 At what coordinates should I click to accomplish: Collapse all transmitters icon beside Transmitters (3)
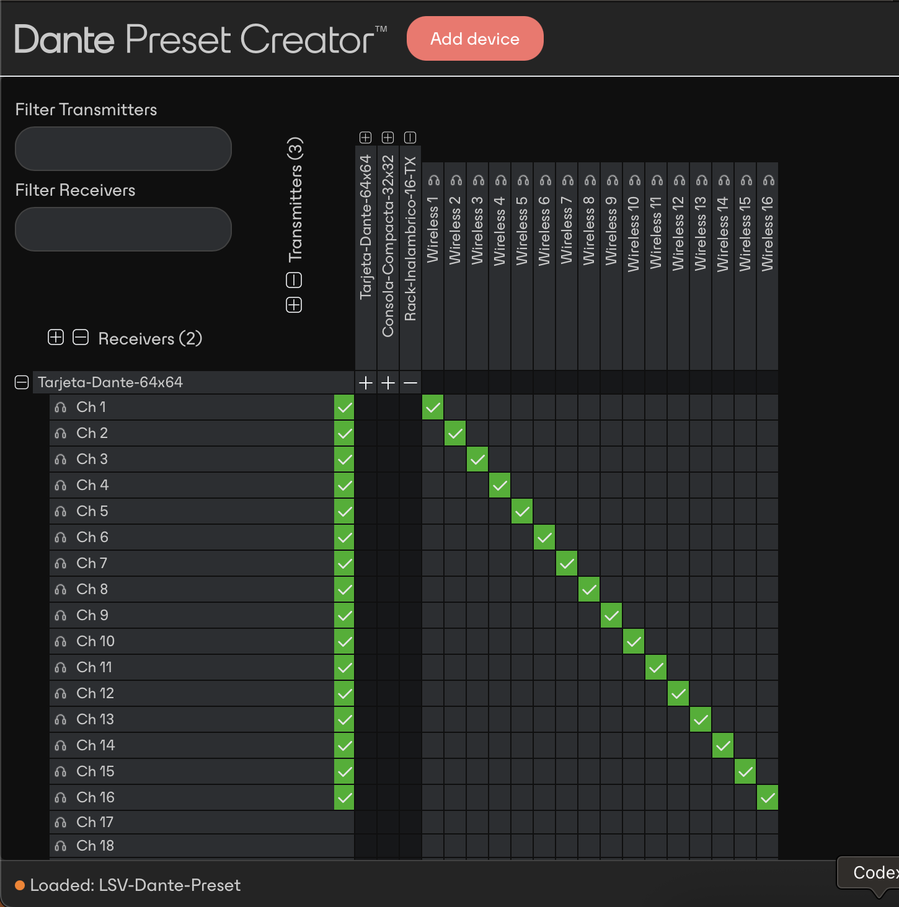pos(294,280)
